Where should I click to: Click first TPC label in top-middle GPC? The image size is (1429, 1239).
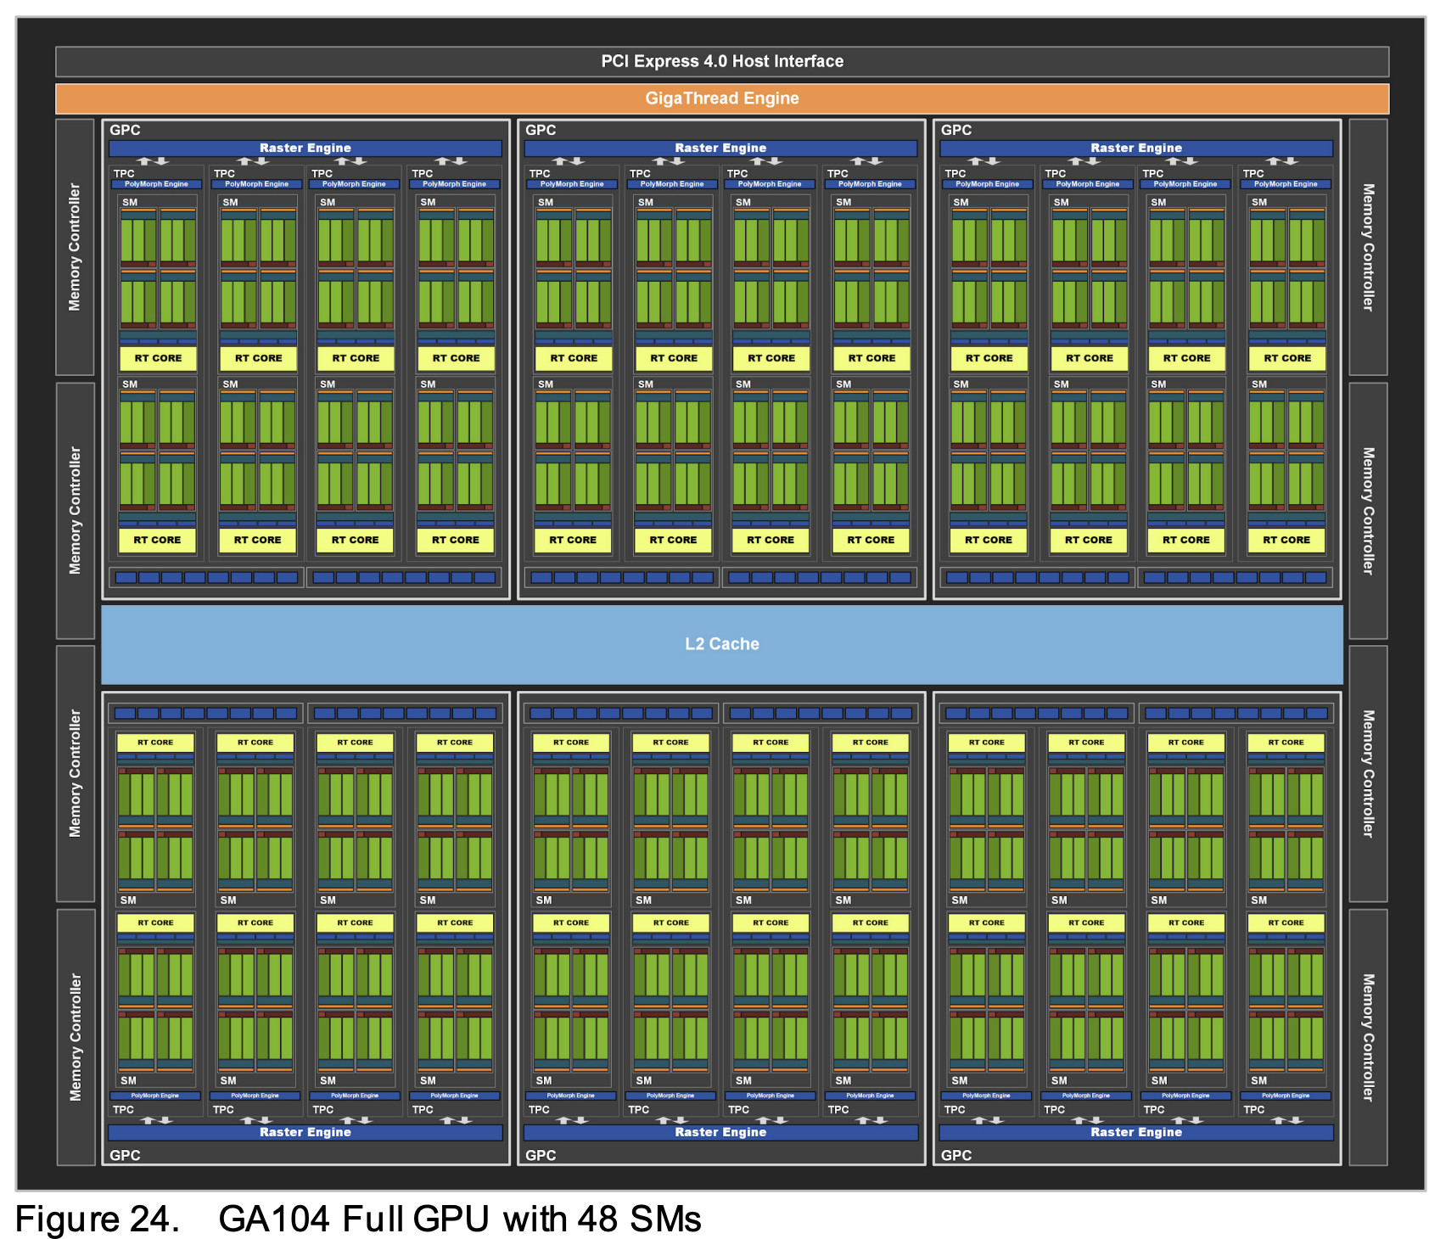540,173
